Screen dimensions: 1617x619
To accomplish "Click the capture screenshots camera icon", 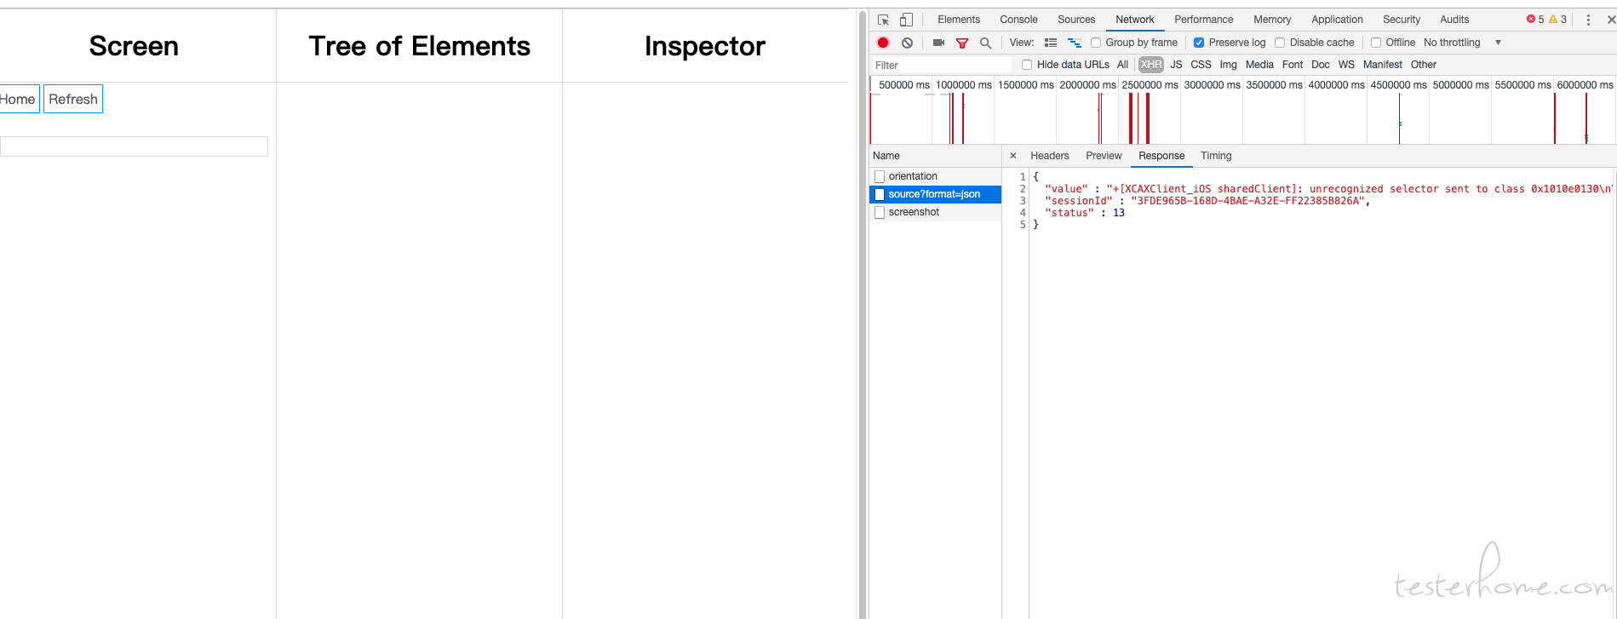I will [x=938, y=43].
